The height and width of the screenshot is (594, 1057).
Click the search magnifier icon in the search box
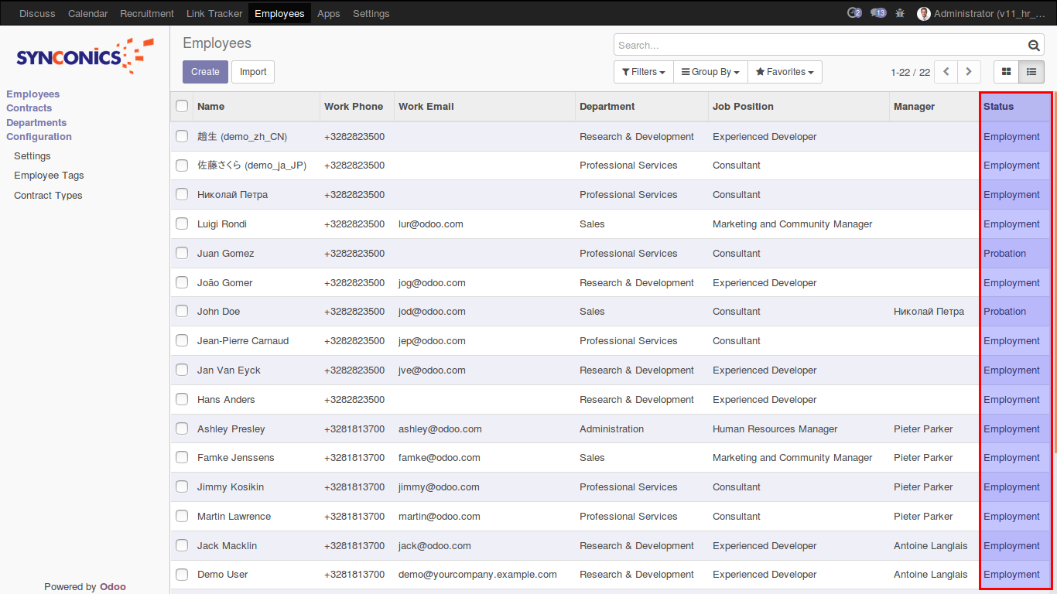[x=1034, y=46]
